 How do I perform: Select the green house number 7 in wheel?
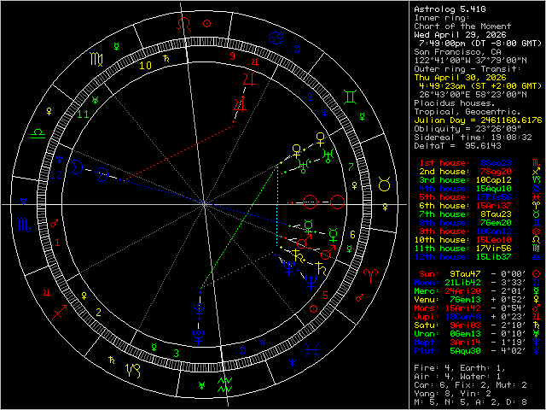[x=351, y=167]
